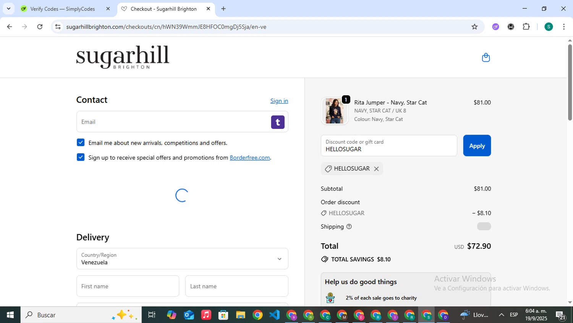Click the black circular extension icon
The width and height of the screenshot is (573, 323).
point(511,27)
